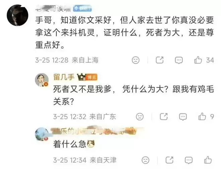Screen dimensions: 221x169
Task: Open 留几手's cartoon avatar
Action: [x=42, y=80]
